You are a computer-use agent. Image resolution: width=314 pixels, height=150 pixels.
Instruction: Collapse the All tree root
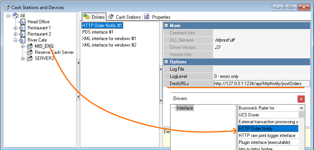click(x=8, y=16)
